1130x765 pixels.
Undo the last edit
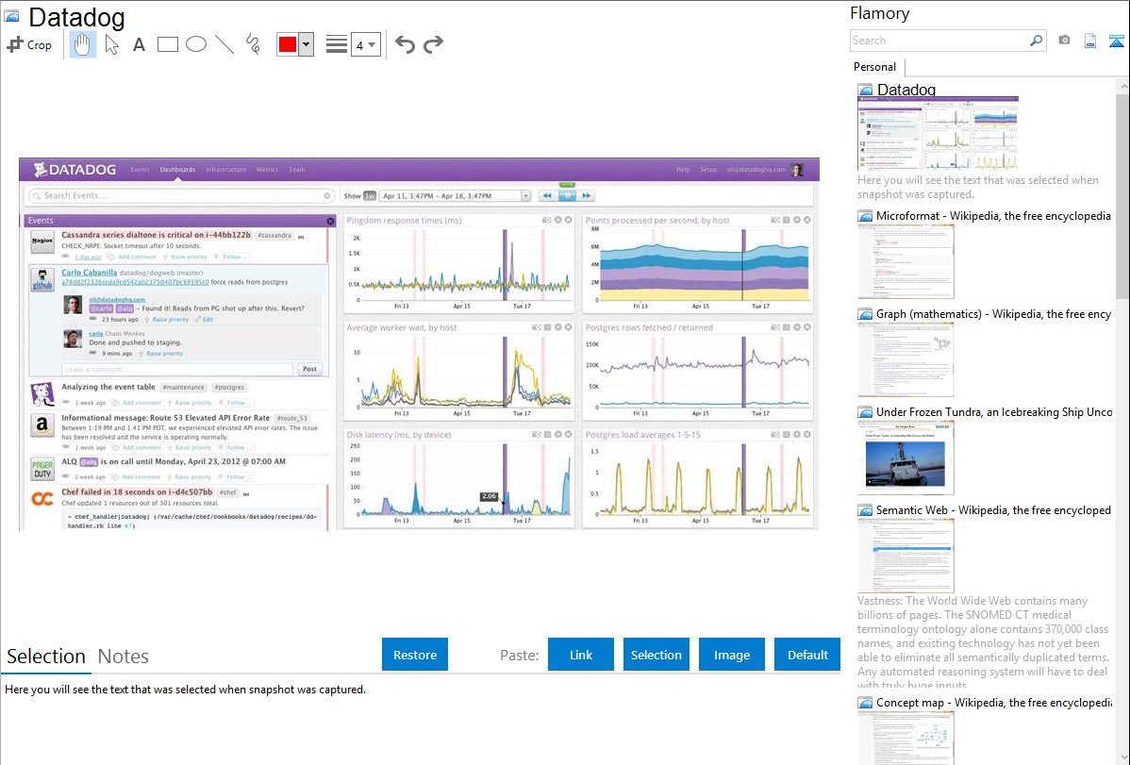pos(405,44)
